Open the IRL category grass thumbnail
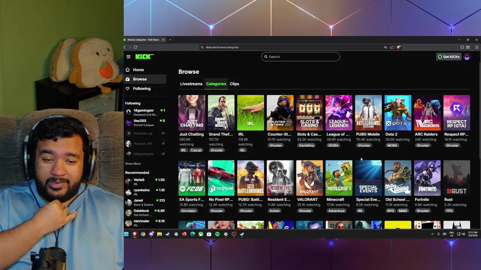 pyautogui.click(x=251, y=112)
